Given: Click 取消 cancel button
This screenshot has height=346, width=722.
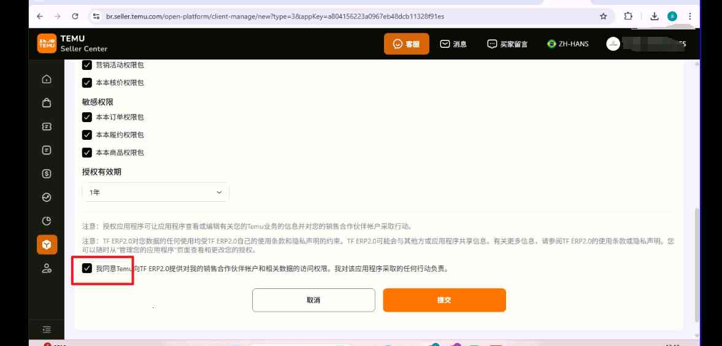Looking at the screenshot, I should pos(313,300).
